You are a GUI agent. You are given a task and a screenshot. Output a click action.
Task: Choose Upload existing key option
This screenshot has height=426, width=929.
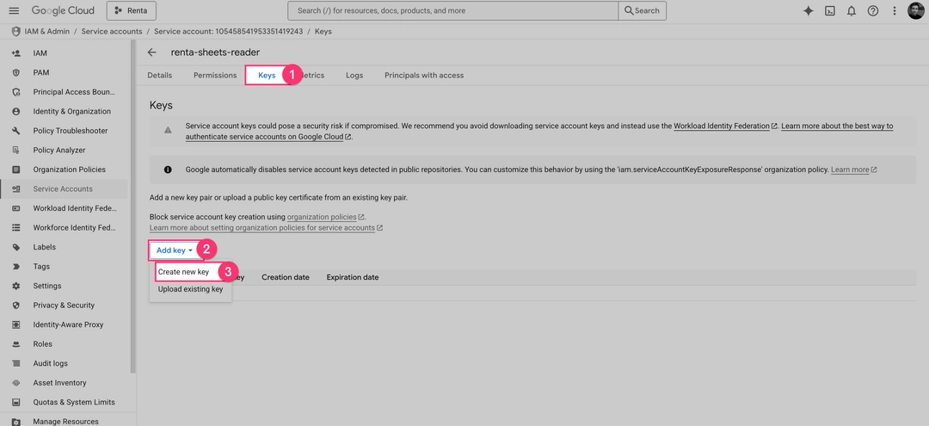tap(190, 289)
